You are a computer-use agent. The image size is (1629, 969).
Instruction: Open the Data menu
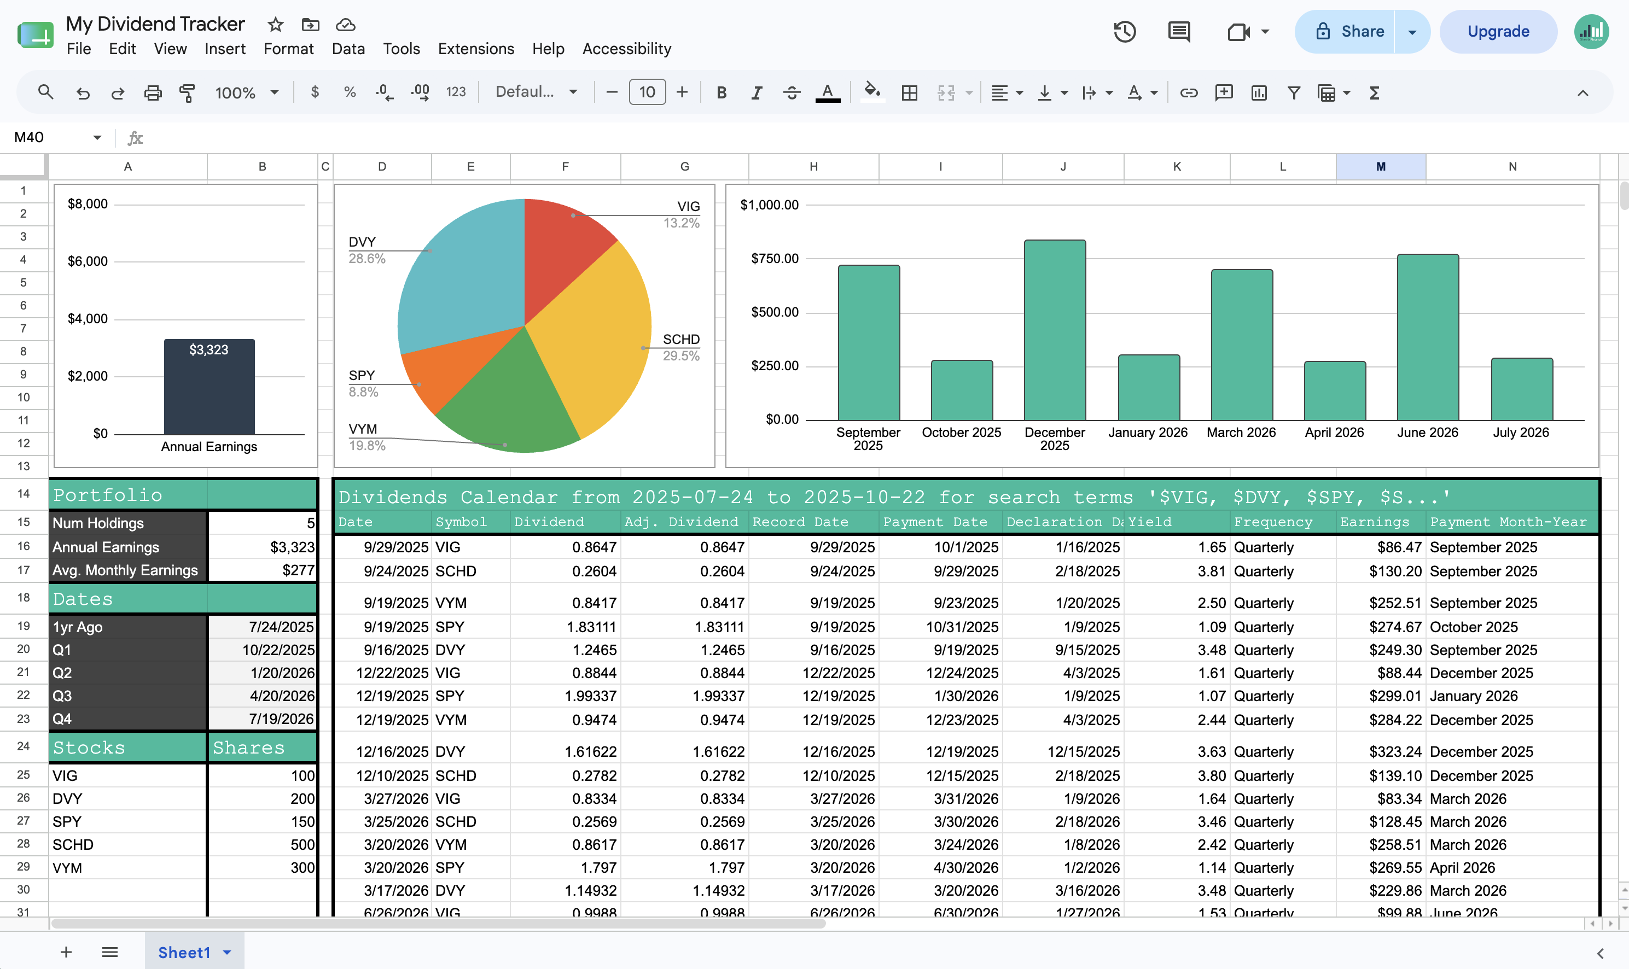[x=348, y=49]
